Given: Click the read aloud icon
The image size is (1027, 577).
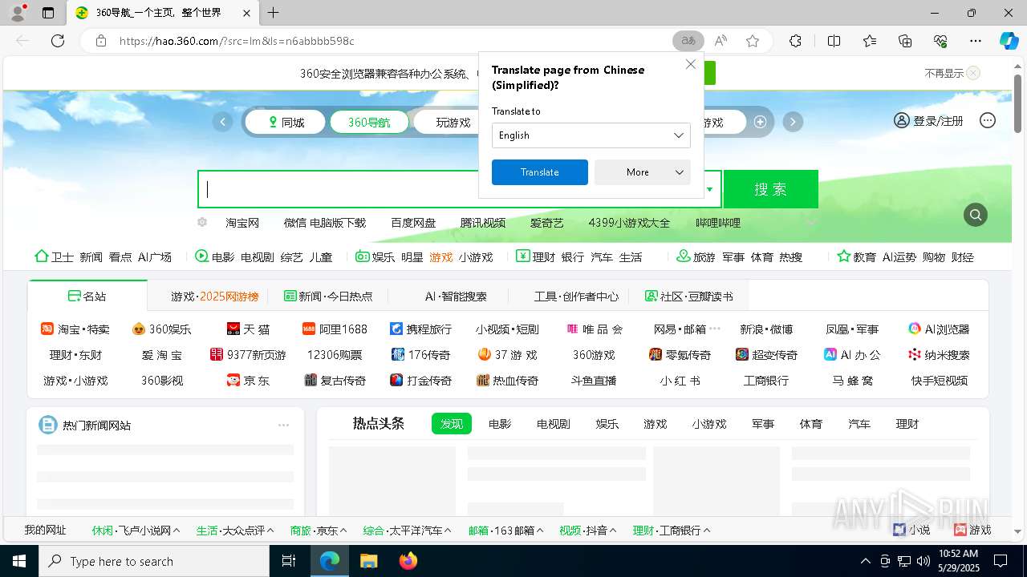Looking at the screenshot, I should tap(721, 41).
